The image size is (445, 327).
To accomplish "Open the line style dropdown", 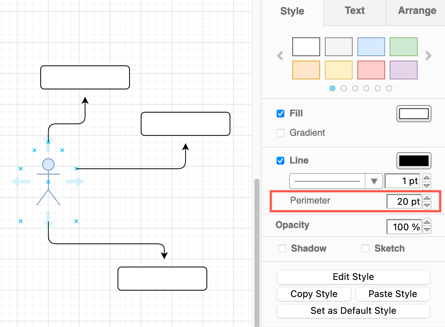I will point(374,181).
